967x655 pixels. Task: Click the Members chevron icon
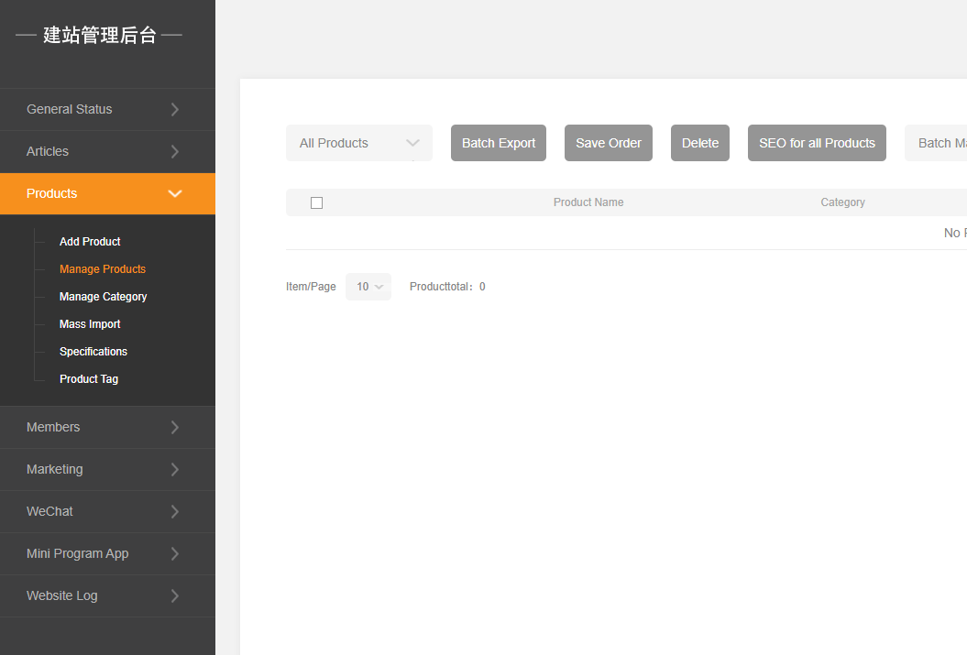click(x=174, y=428)
